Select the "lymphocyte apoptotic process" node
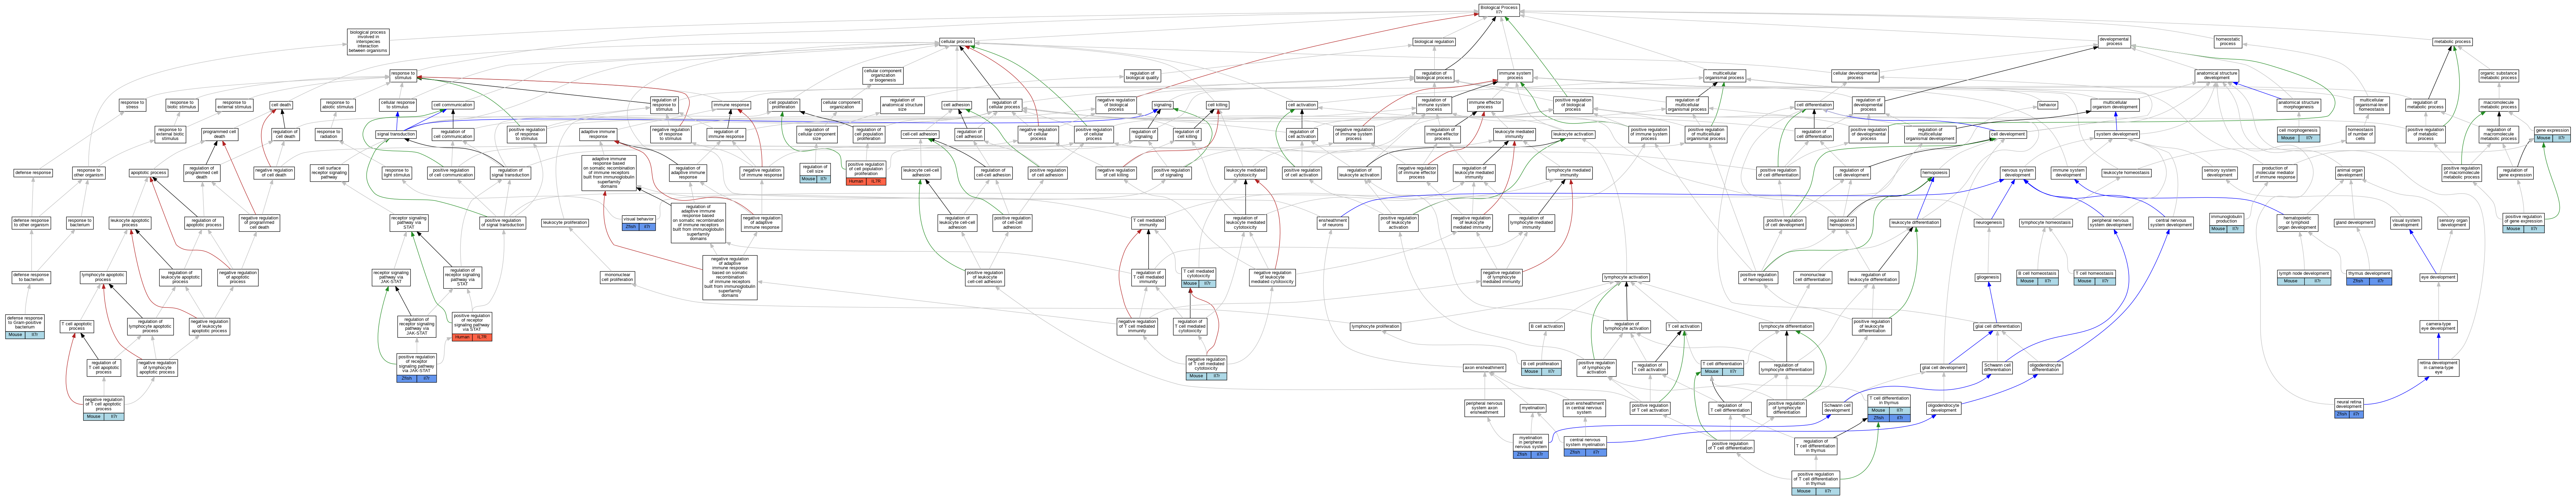This screenshot has height=499, width=2576. 103,277
